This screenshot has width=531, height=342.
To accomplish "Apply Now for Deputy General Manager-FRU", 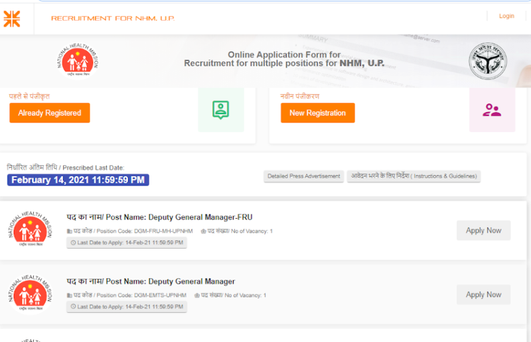I will pos(483,231).
